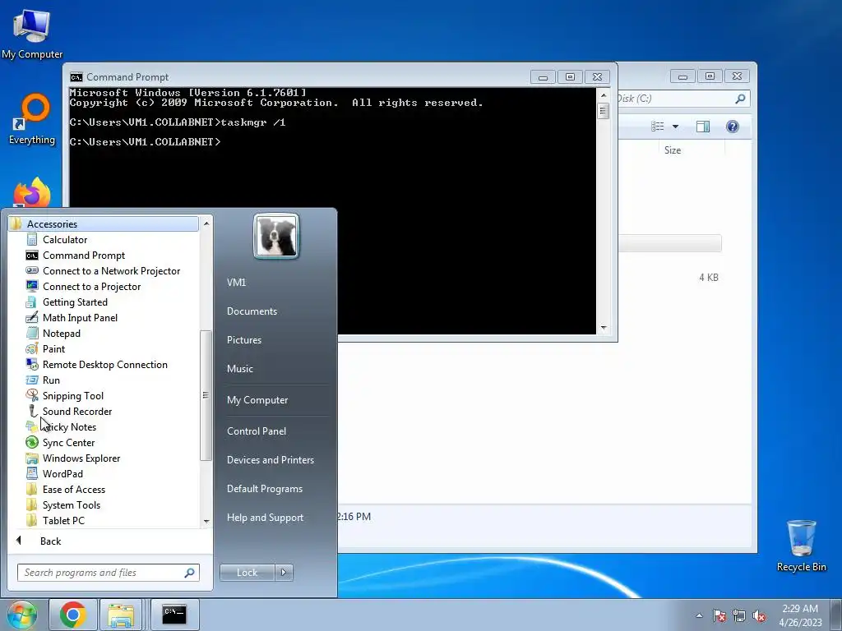Viewport: 842px width, 631px height.
Task: Lock the computer with the Lock button
Action: point(247,573)
